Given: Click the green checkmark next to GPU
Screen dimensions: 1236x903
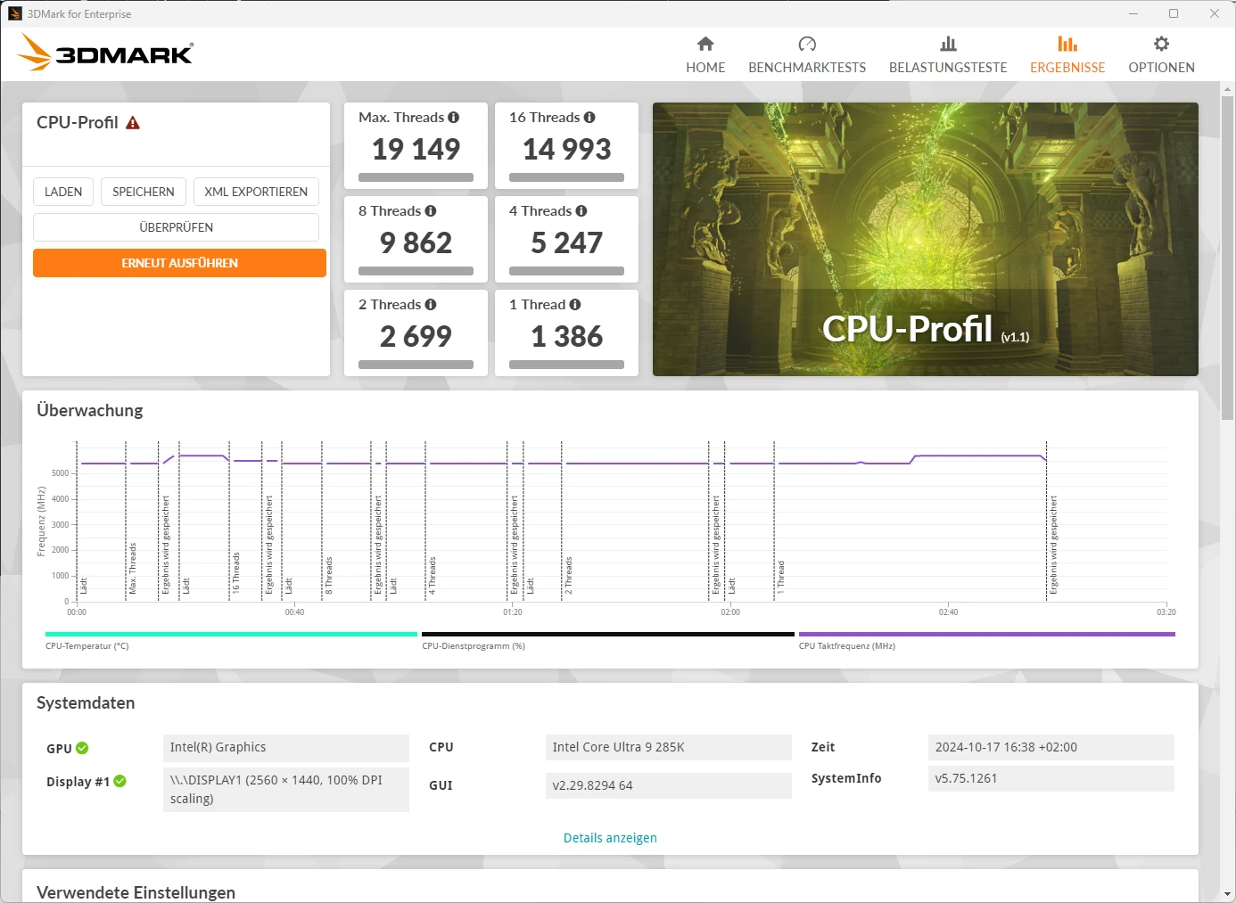Looking at the screenshot, I should [x=82, y=748].
